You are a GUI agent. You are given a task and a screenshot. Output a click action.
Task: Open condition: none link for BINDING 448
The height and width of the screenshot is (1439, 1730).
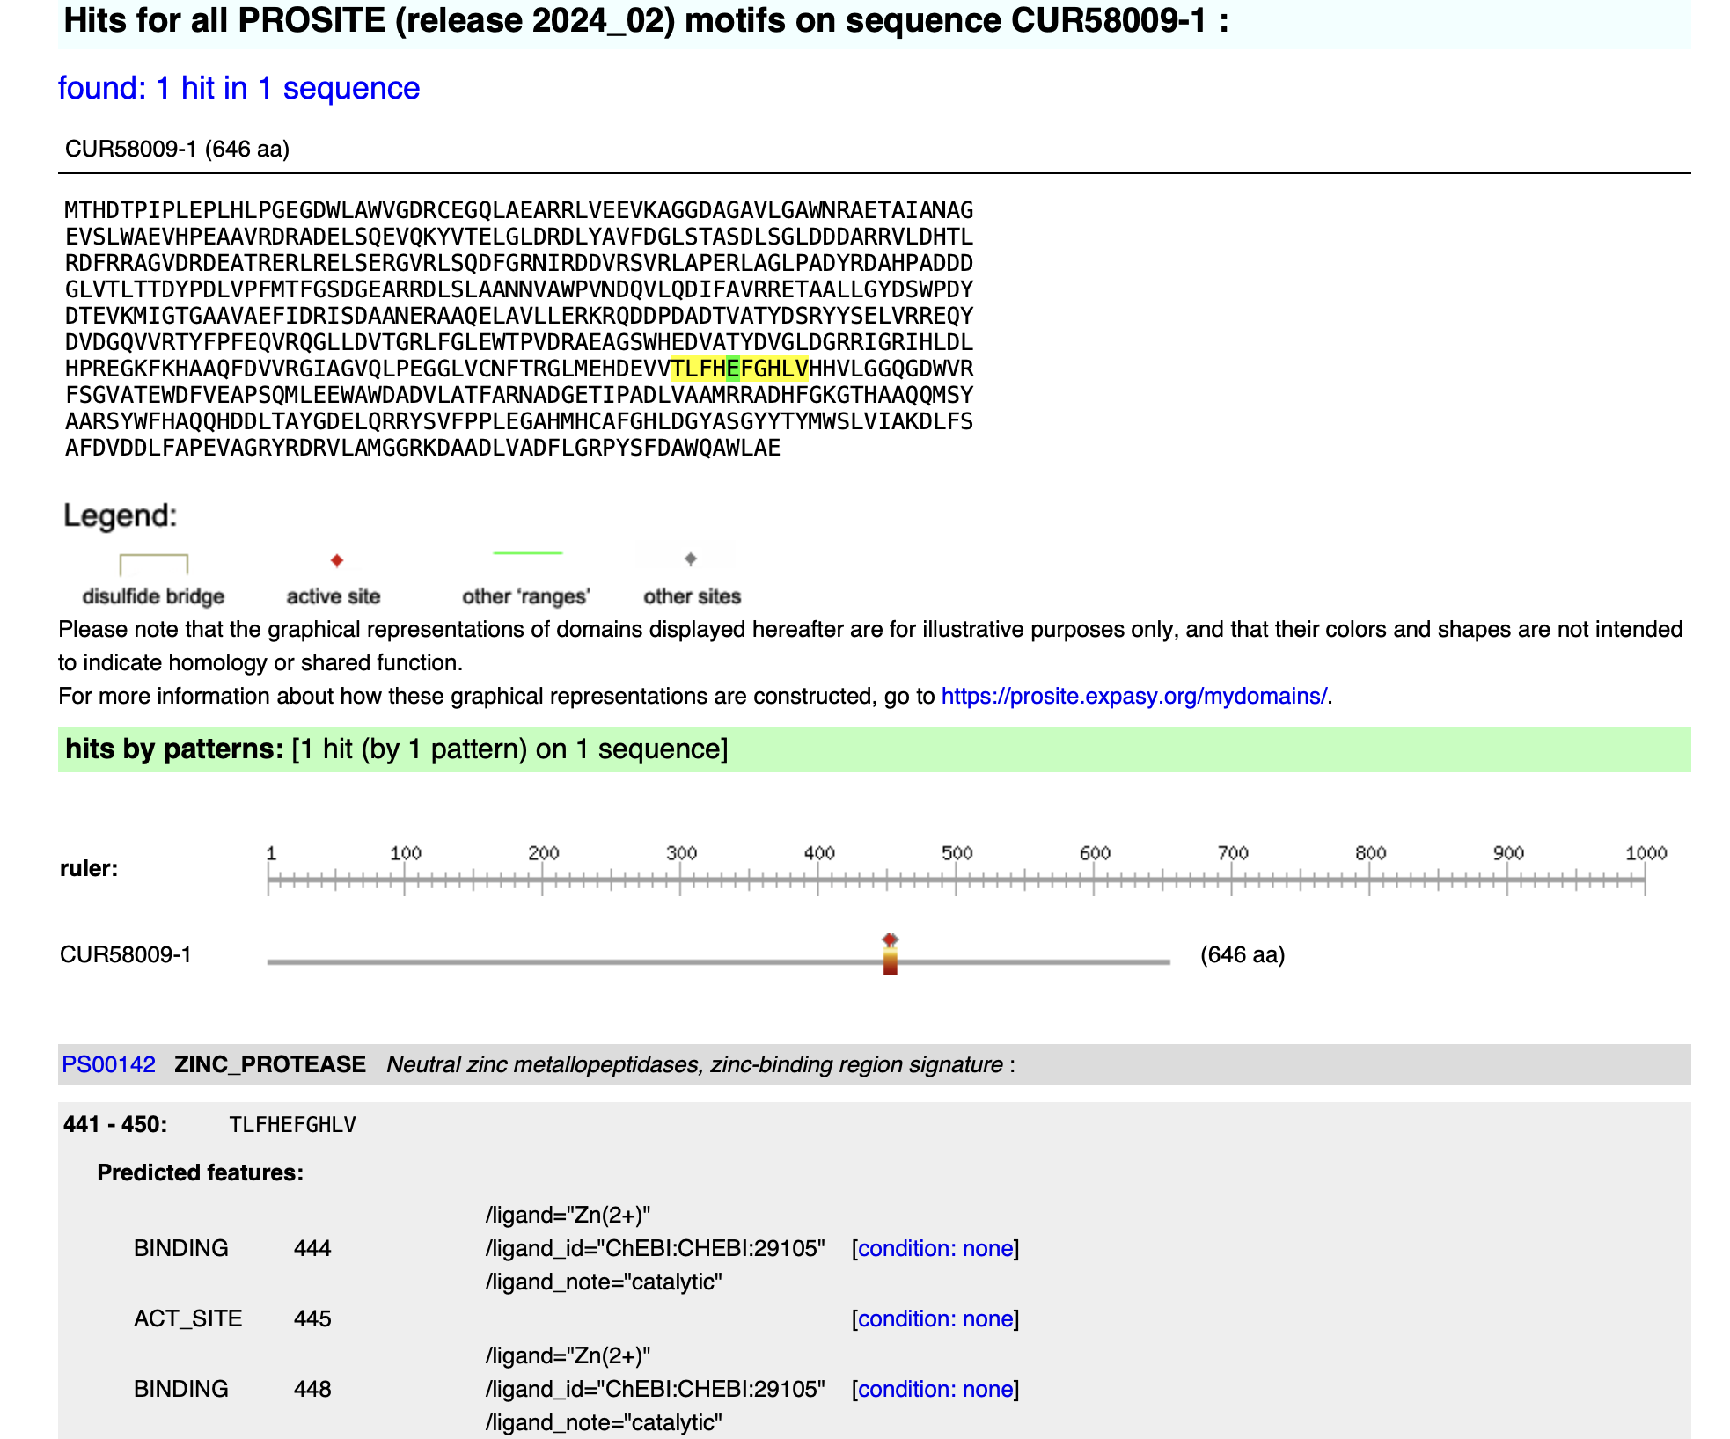point(935,1389)
